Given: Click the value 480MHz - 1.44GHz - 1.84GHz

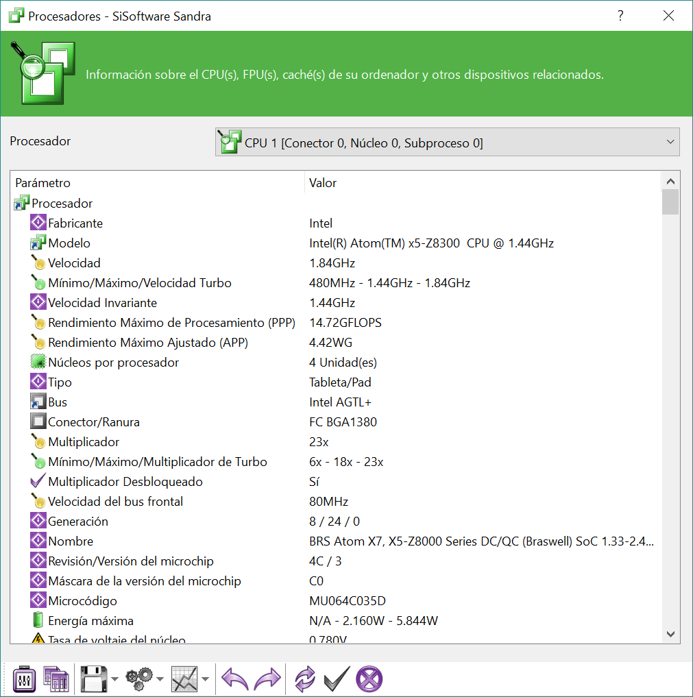Looking at the screenshot, I should tap(390, 283).
